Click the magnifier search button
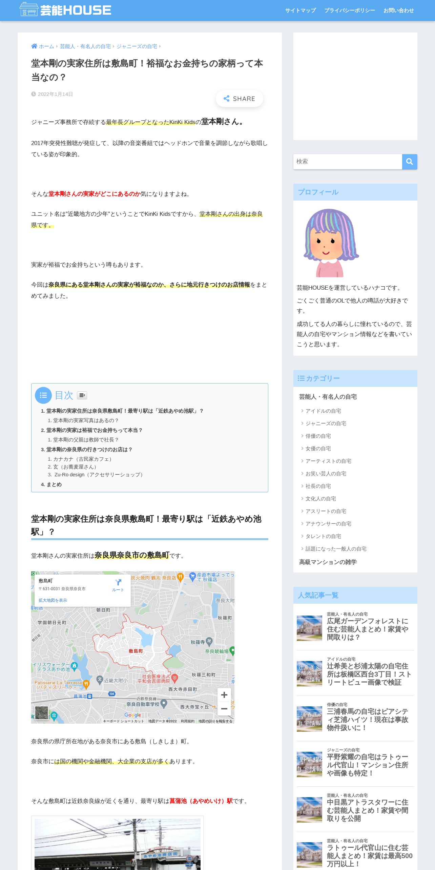The height and width of the screenshot is (870, 435). coord(410,162)
